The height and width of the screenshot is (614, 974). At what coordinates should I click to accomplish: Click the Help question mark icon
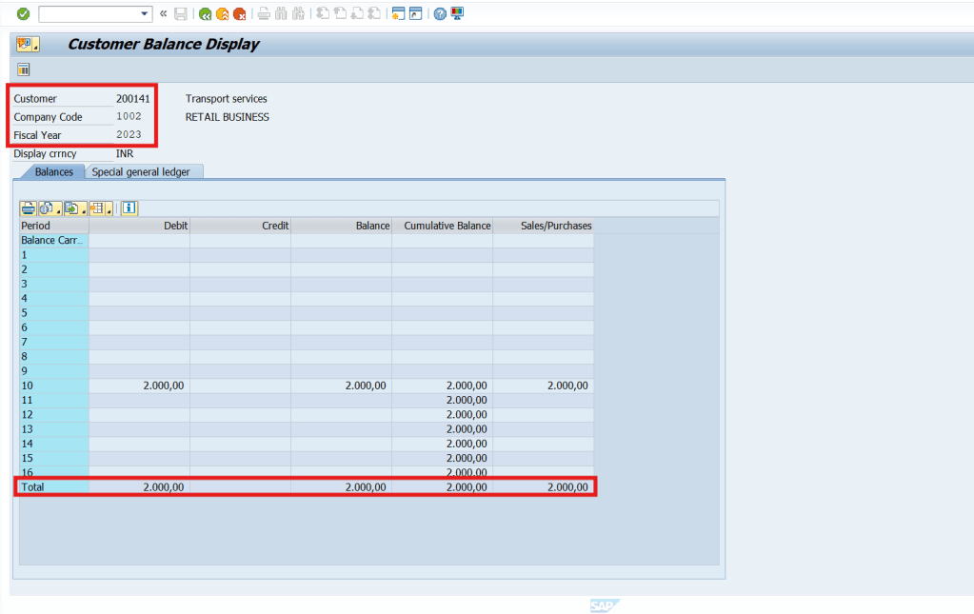pyautogui.click(x=438, y=13)
